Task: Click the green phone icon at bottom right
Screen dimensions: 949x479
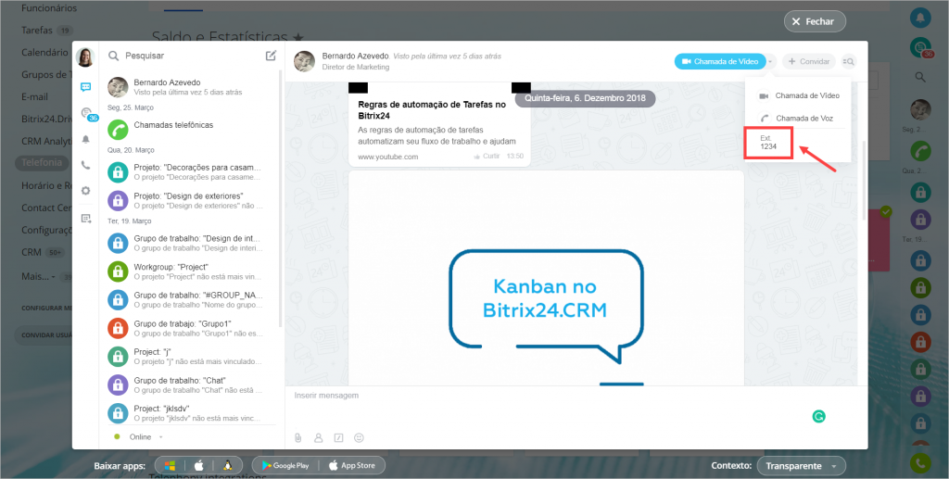Action: click(x=920, y=462)
